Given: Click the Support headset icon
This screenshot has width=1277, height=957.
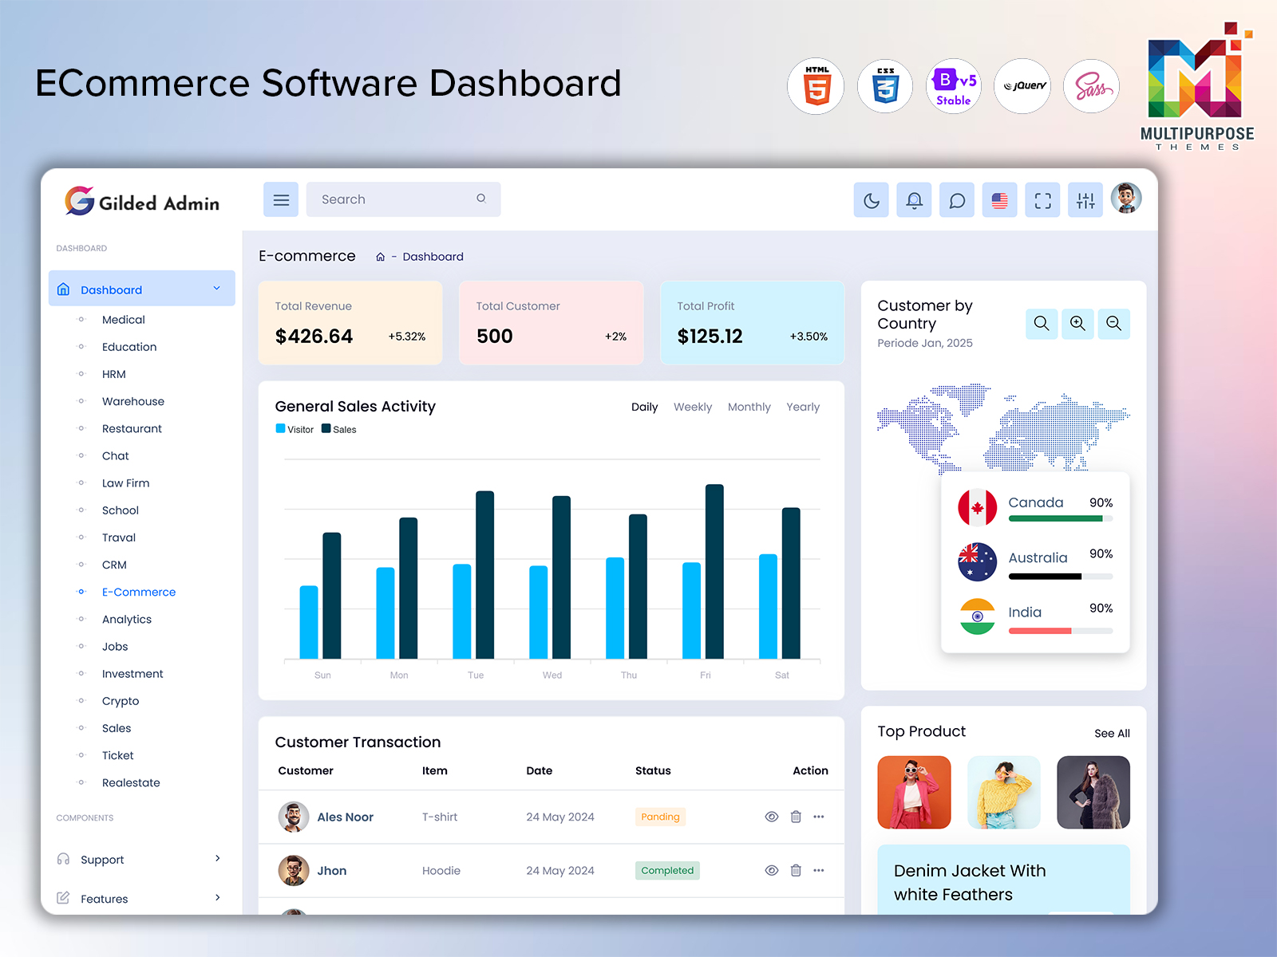Looking at the screenshot, I should (63, 859).
